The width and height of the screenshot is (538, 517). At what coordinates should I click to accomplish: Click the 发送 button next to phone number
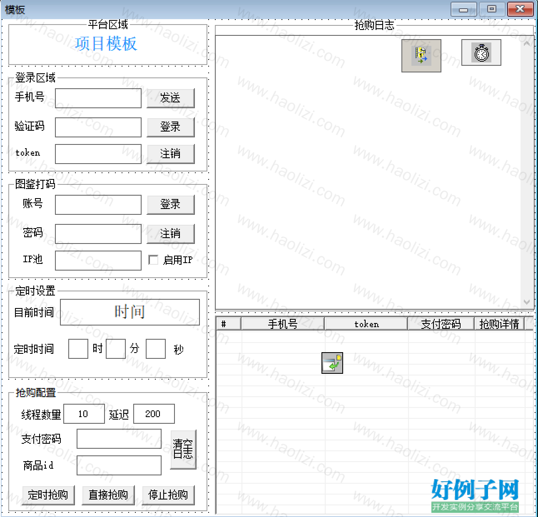[171, 98]
